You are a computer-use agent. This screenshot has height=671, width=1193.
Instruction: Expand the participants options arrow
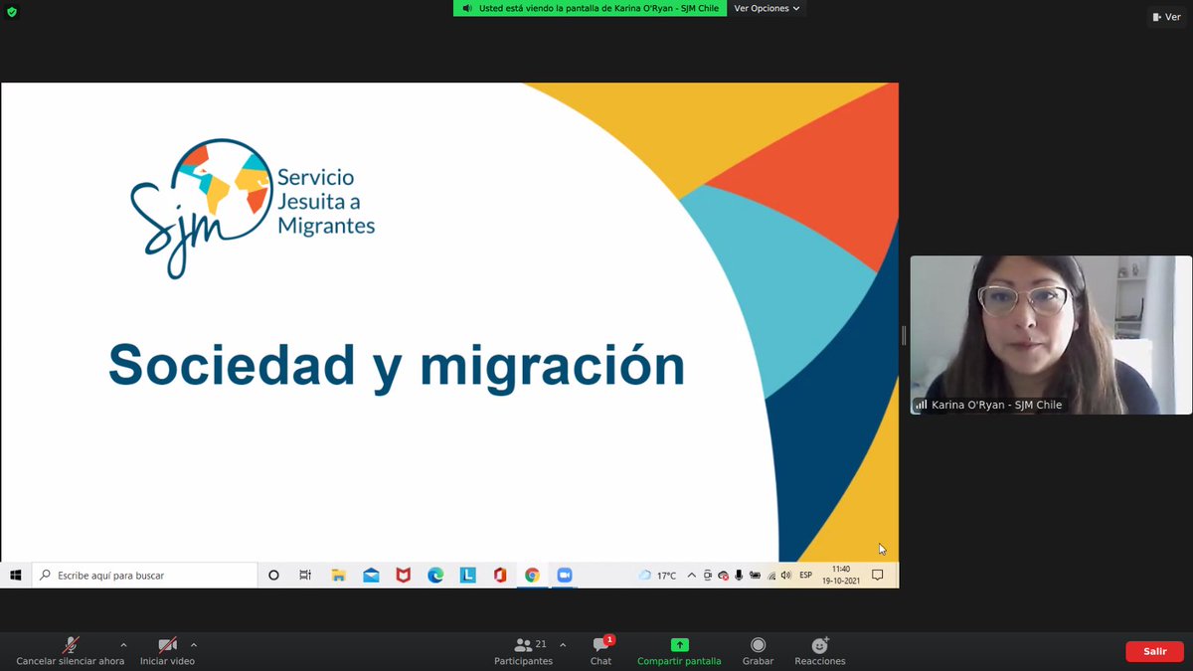coord(563,644)
